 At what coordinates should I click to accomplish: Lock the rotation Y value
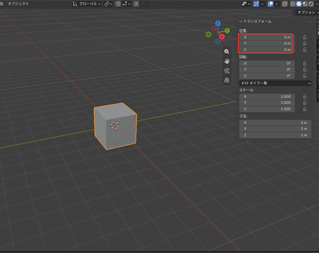click(305, 69)
